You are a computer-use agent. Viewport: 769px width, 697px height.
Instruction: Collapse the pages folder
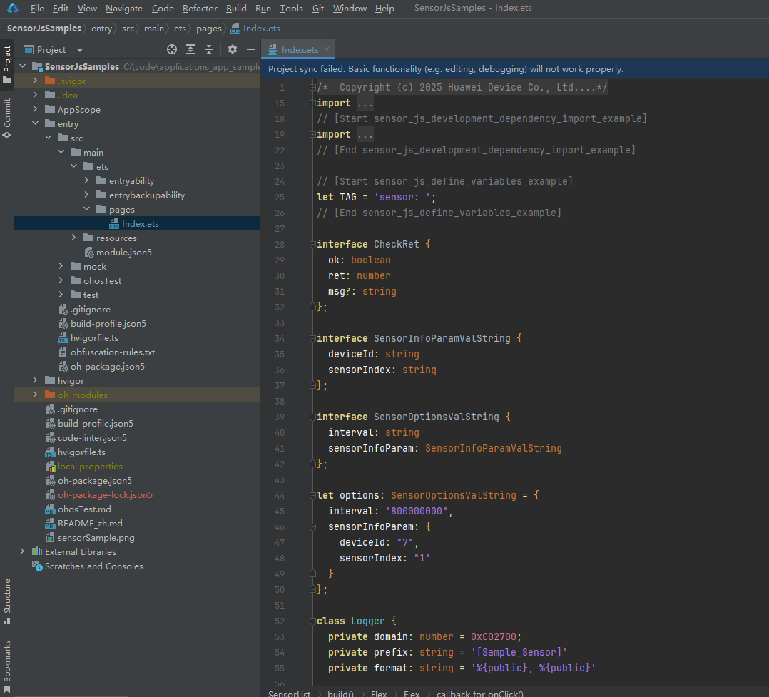tap(86, 209)
